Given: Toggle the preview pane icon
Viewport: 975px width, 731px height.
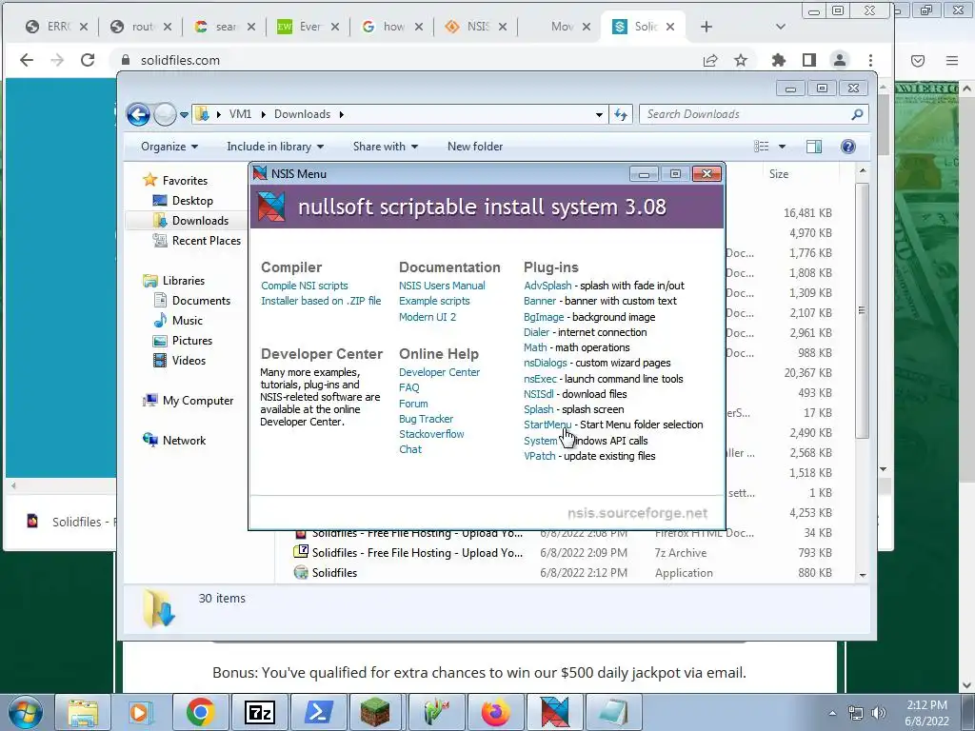Looking at the screenshot, I should point(814,147).
